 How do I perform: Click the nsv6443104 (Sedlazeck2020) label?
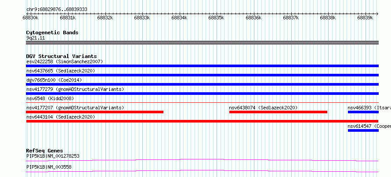(x=61, y=117)
